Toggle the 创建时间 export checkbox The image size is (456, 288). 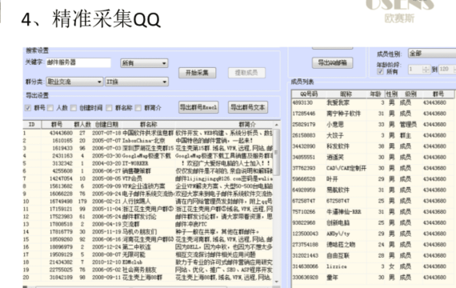[74, 108]
